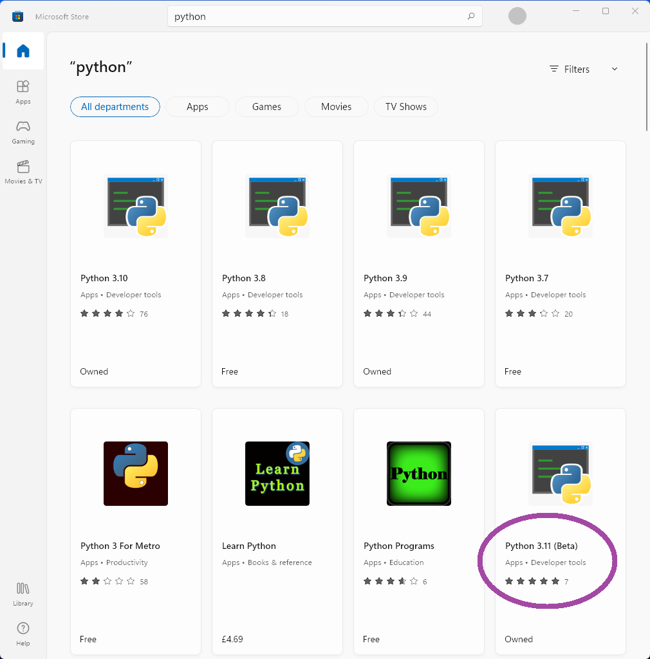Open the Home page in the sidebar
The image size is (650, 659).
click(23, 51)
